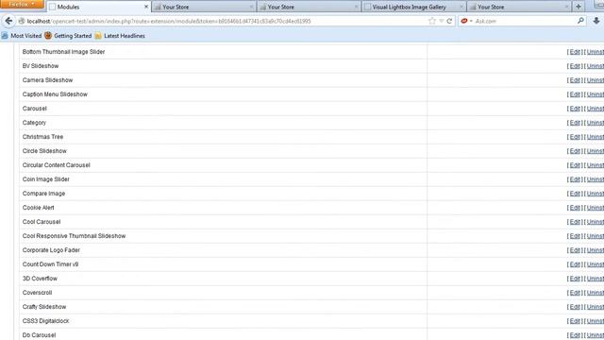Select the Circular Content Carousel text
This screenshot has height=340, width=604.
point(56,165)
